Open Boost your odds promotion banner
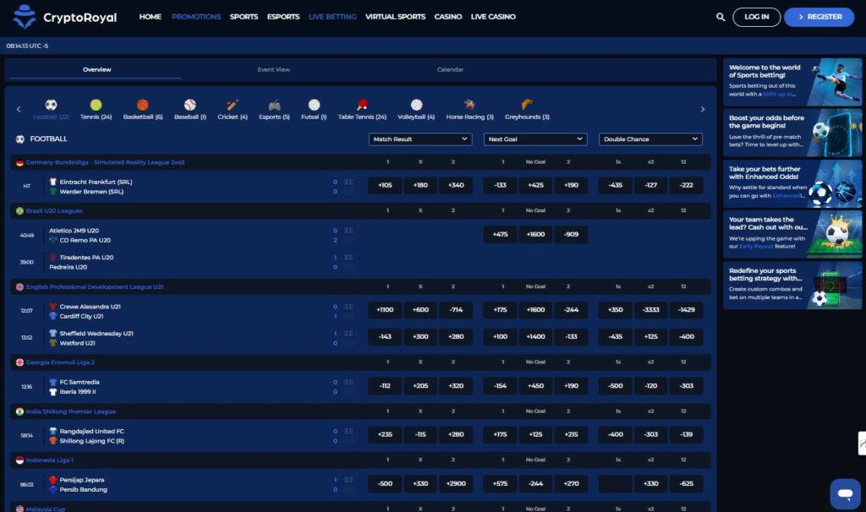 [792, 133]
